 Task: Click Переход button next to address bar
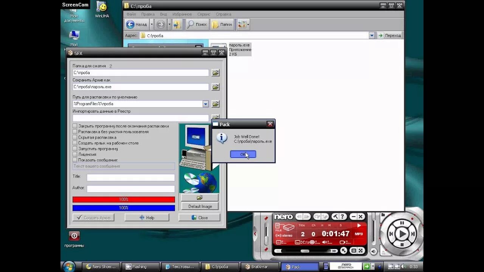pos(389,36)
